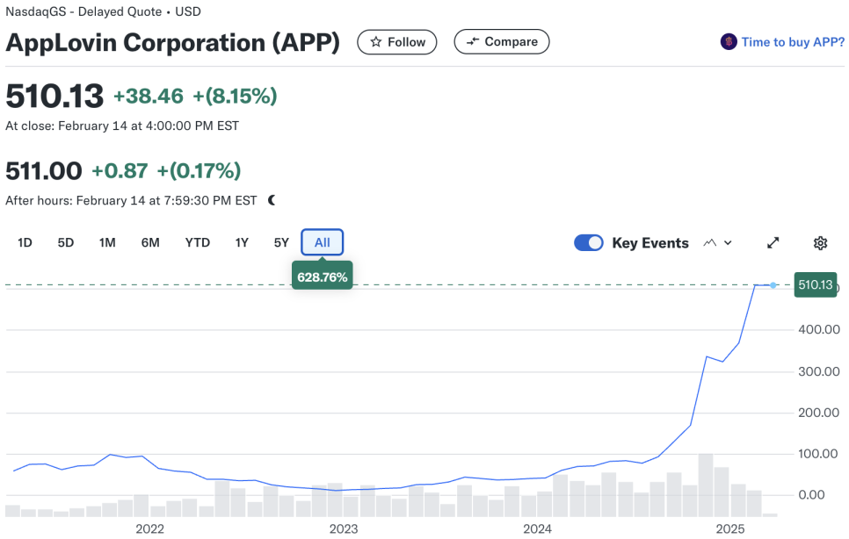Click the 200.00 y-axis label
This screenshot has width=849, height=539.
[x=819, y=413]
